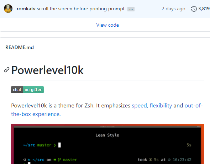Click the romkatv user avatar
This screenshot has height=164, width=210.
click(x=8, y=9)
